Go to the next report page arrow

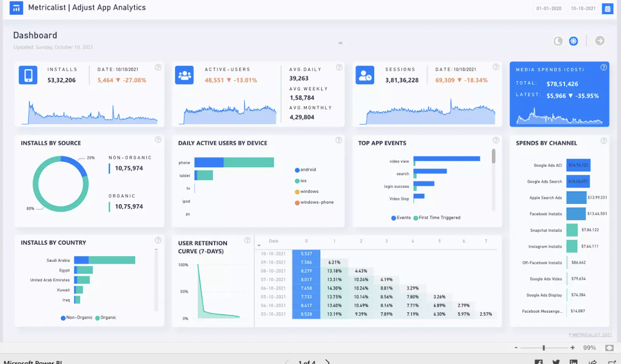[327, 362]
